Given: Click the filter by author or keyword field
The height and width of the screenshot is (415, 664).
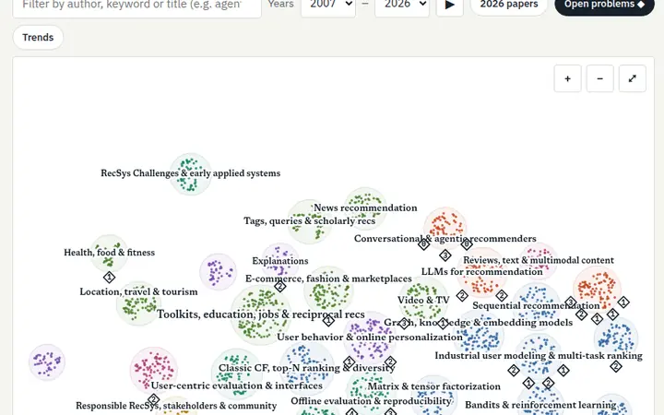Looking at the screenshot, I should 136,6.
